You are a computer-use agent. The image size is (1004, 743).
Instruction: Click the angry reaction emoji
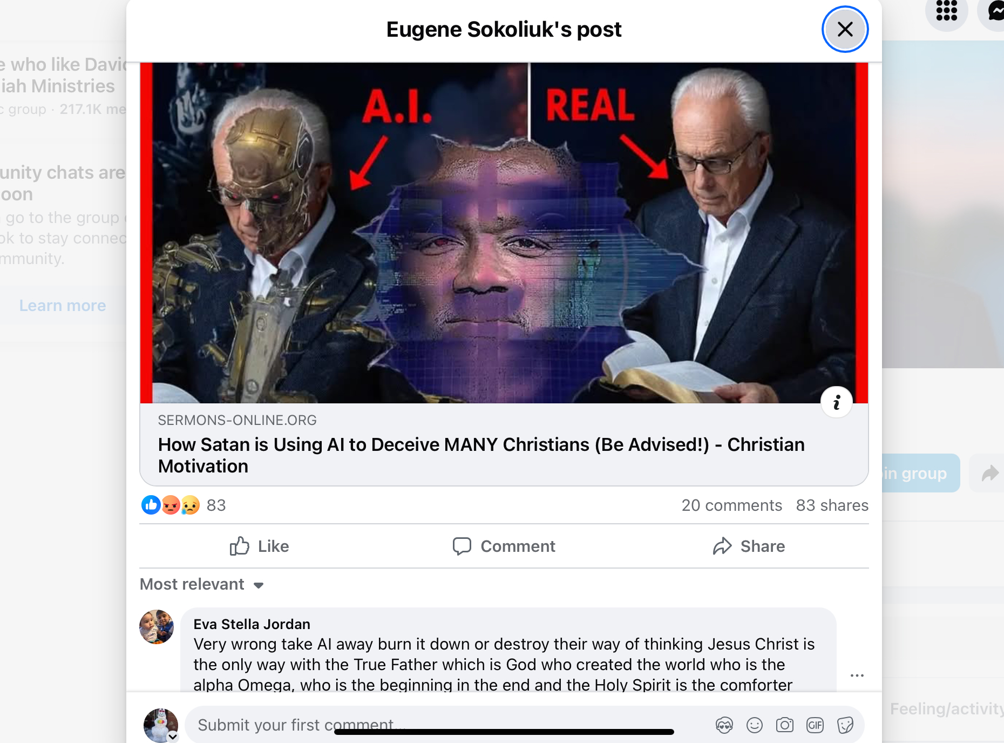coord(171,505)
